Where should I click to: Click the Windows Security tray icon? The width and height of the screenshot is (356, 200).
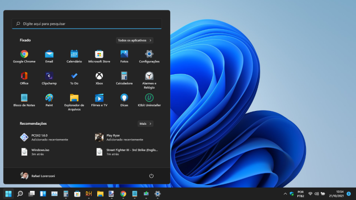(x=292, y=194)
